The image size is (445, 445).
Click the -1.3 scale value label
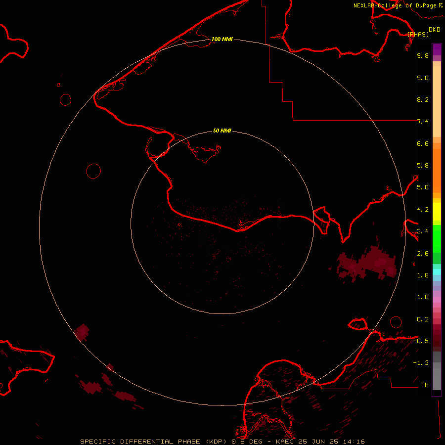pos(421,363)
